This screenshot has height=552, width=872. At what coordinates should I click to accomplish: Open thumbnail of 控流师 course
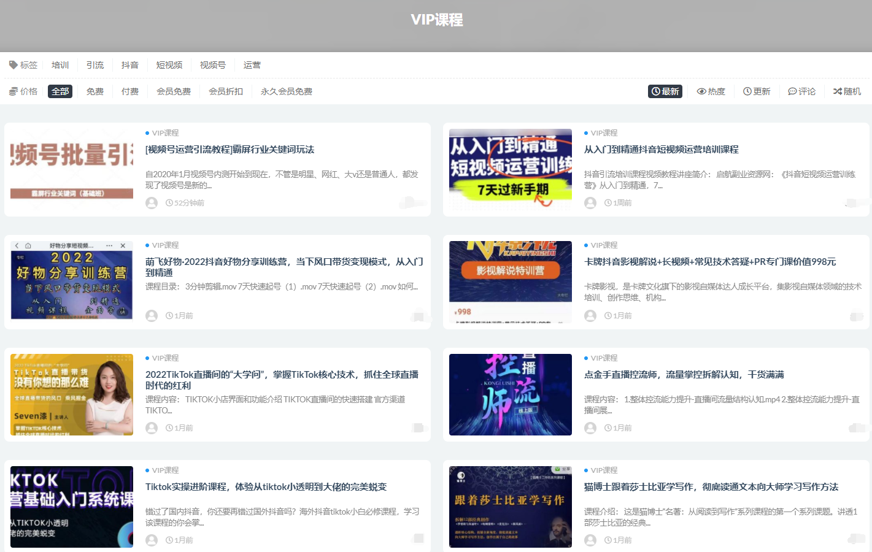tap(511, 394)
